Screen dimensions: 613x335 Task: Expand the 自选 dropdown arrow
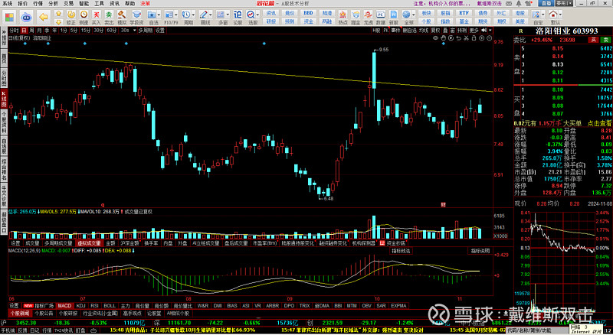pyautogui.click(x=159, y=15)
